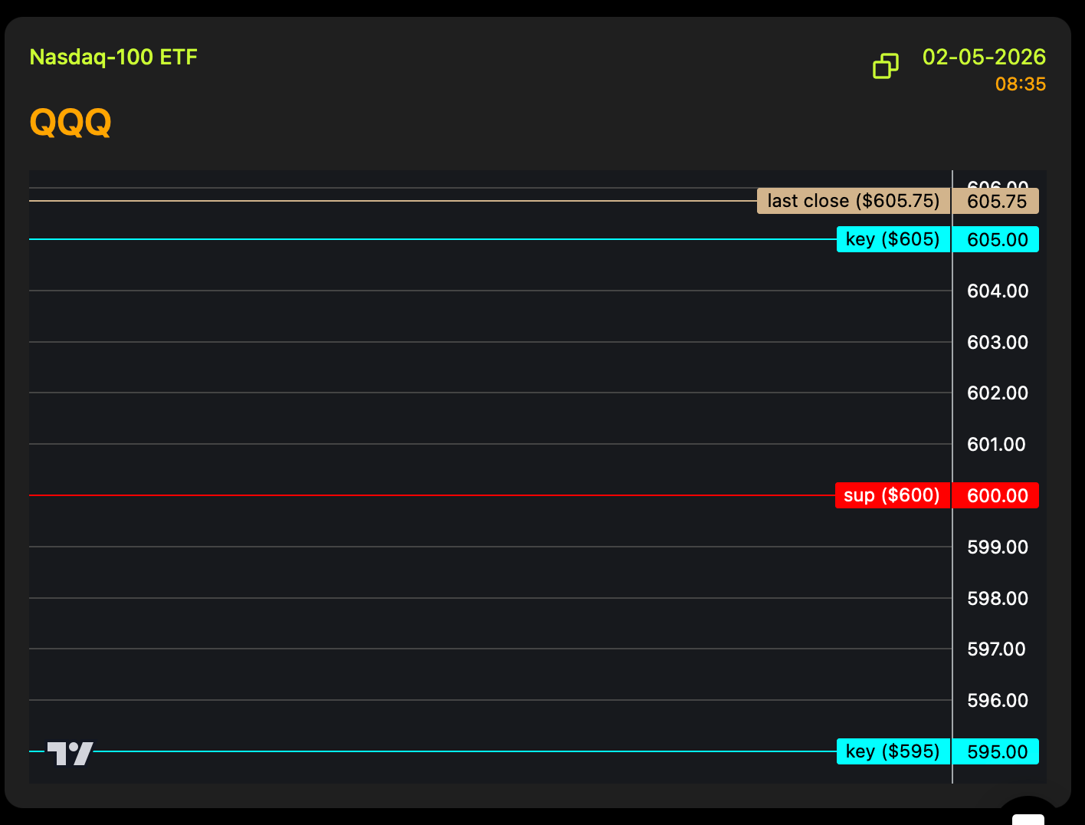Click the 596.00 price axis value
This screenshot has height=825, width=1085.
998,700
